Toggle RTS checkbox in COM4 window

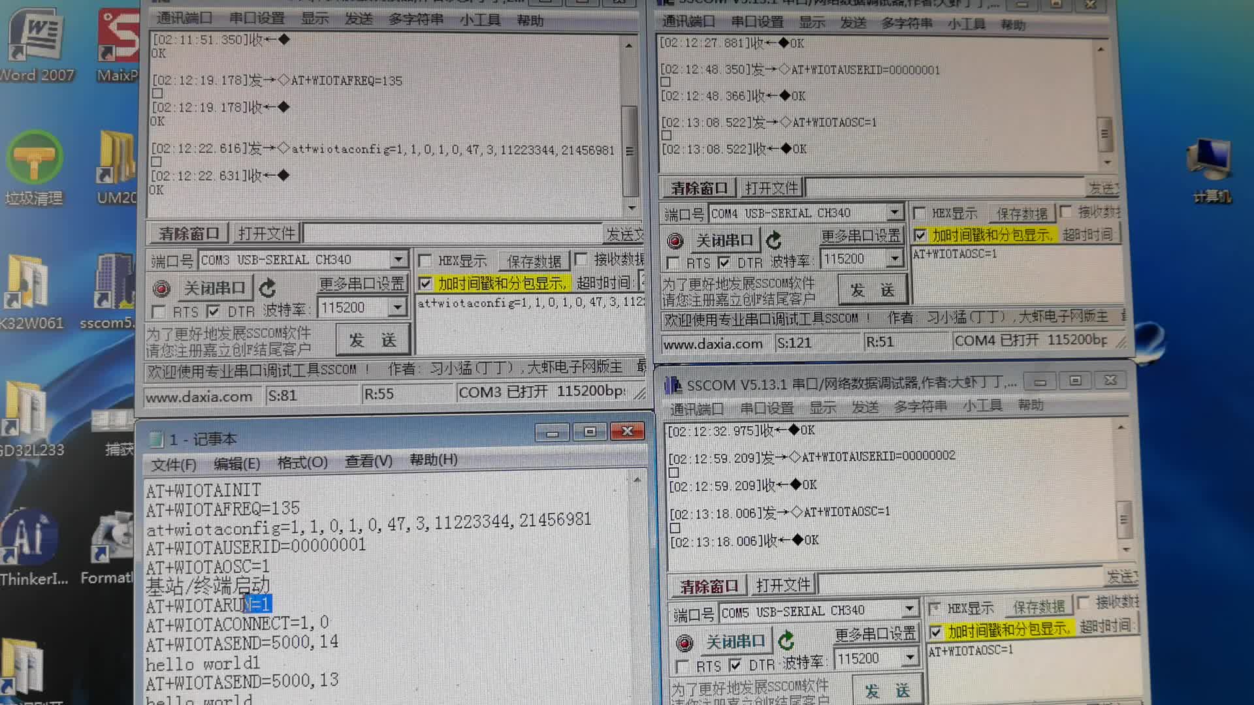pyautogui.click(x=672, y=263)
